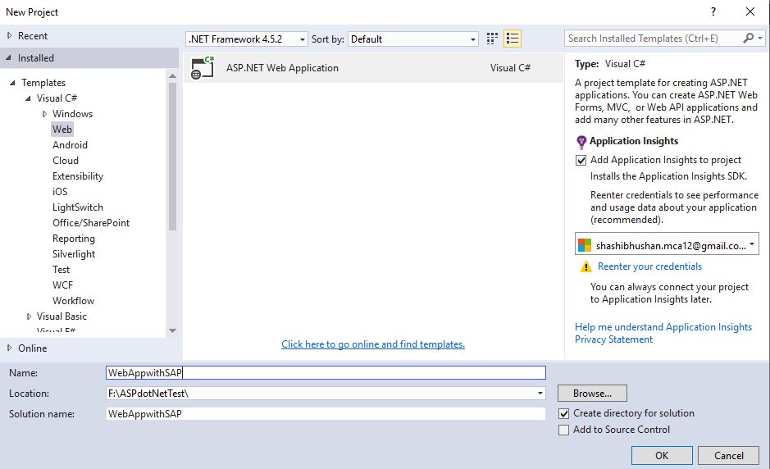The width and height of the screenshot is (770, 469).
Task: Select the Extensibility template category
Action: pyautogui.click(x=78, y=176)
